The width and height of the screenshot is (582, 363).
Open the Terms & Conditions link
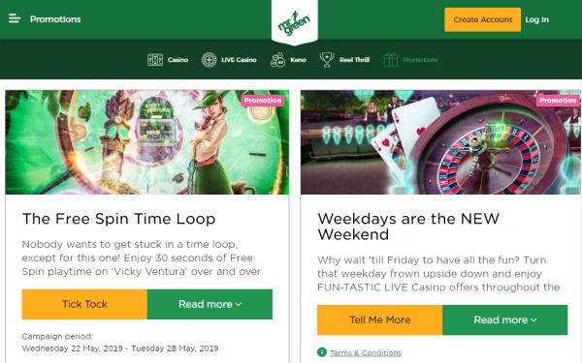click(366, 352)
